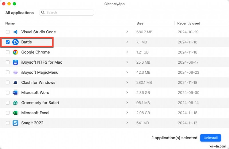Image resolution: width=229 pixels, height=149 pixels.
Task: Click the 2024-06-17 date
Action: pos(188,62)
